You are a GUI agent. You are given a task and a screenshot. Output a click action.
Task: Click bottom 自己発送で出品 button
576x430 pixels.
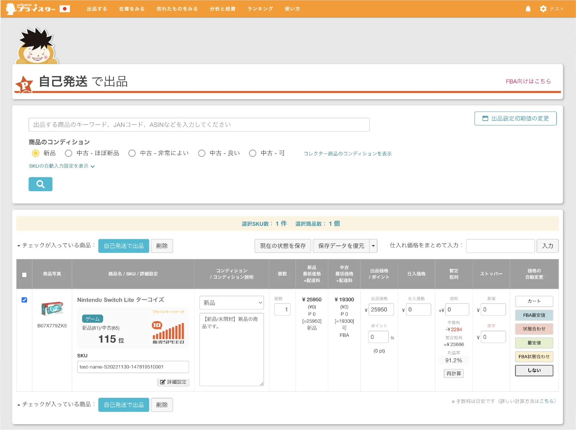(124, 405)
